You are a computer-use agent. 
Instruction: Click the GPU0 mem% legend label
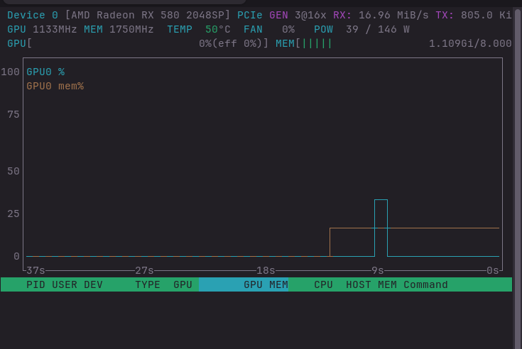(x=55, y=86)
